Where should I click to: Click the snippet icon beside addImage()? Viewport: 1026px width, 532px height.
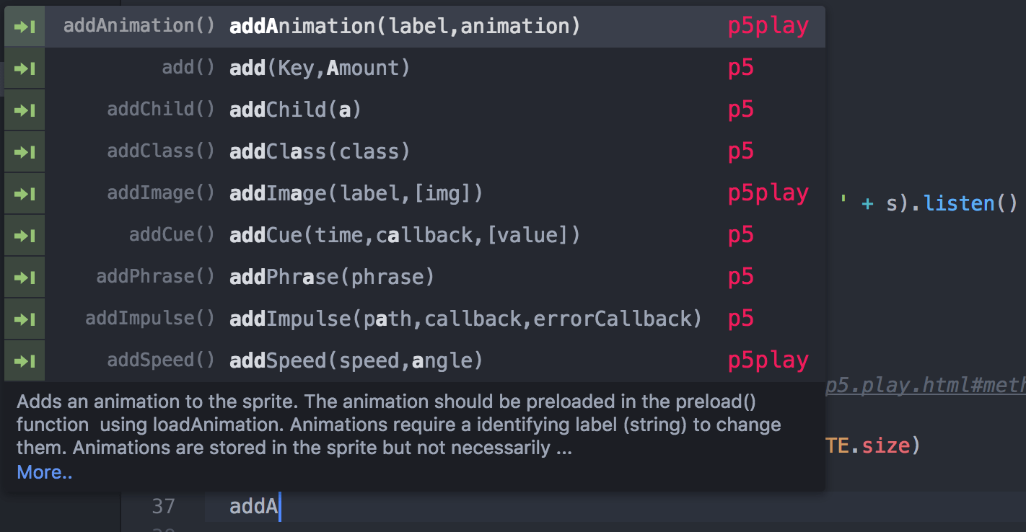tap(25, 194)
